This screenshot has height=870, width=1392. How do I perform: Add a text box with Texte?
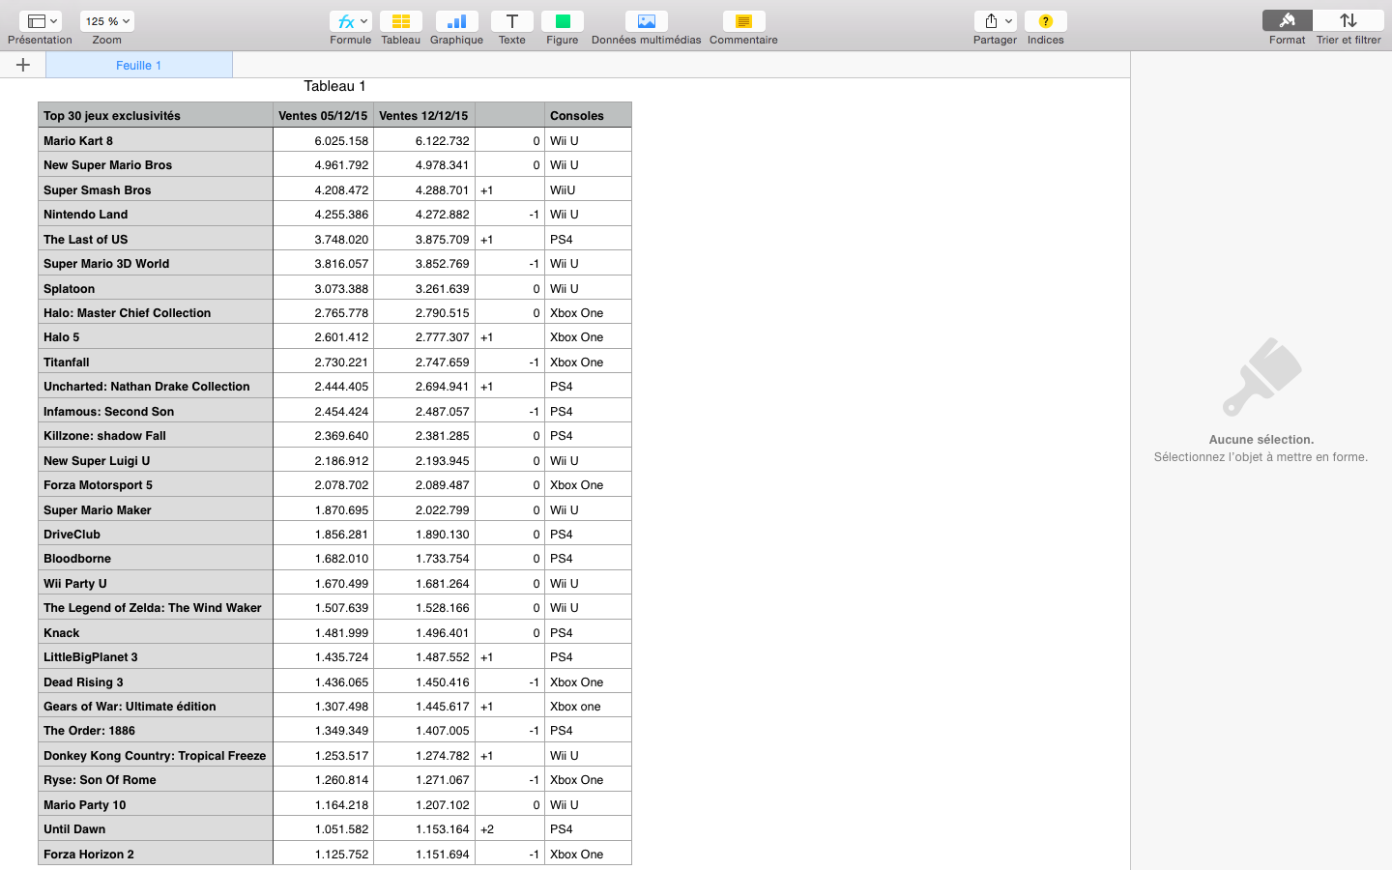(511, 21)
